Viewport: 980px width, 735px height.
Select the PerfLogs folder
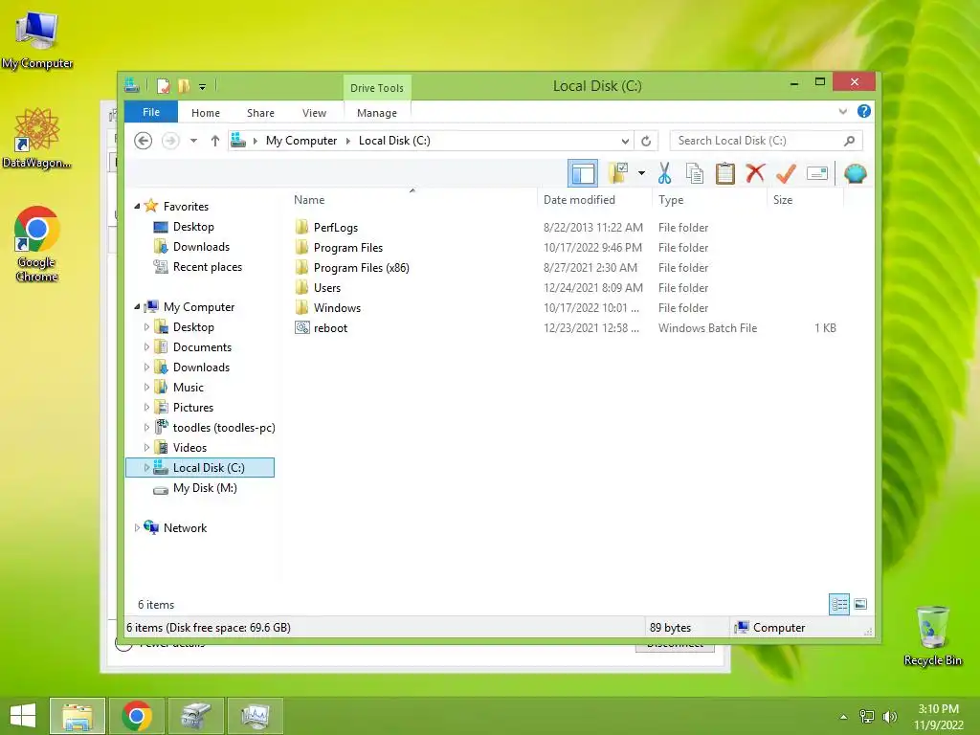point(336,228)
